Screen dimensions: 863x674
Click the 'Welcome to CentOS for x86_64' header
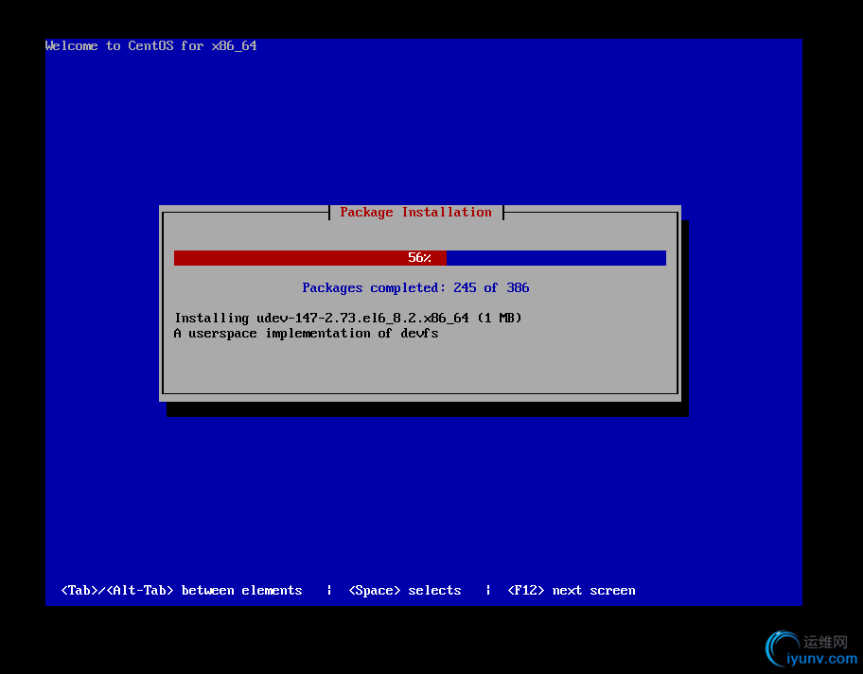[x=150, y=45]
